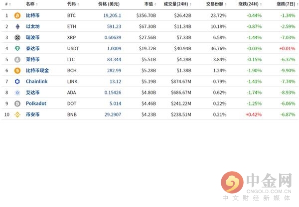Open the Polkadot name link
299x207 pixels.
(x=36, y=103)
